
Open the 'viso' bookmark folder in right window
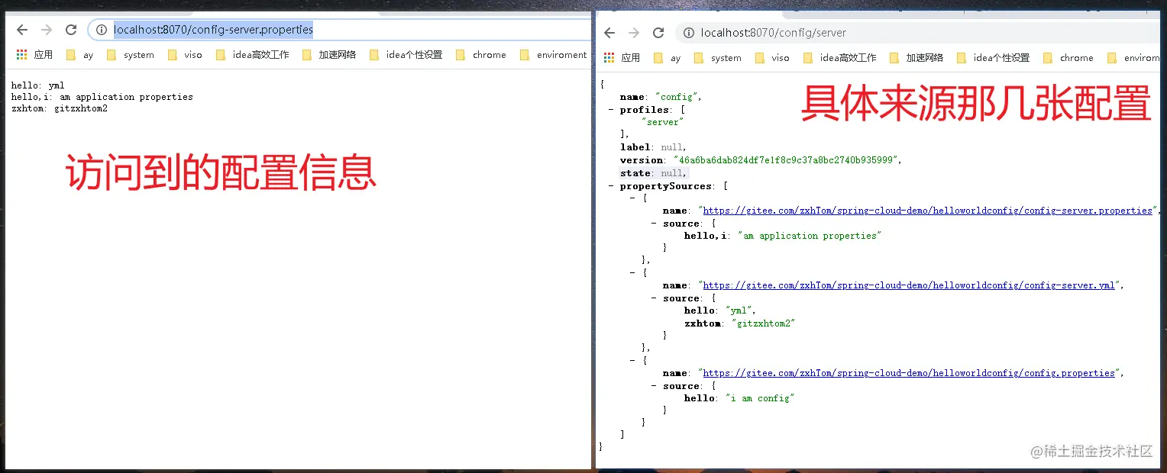772,58
